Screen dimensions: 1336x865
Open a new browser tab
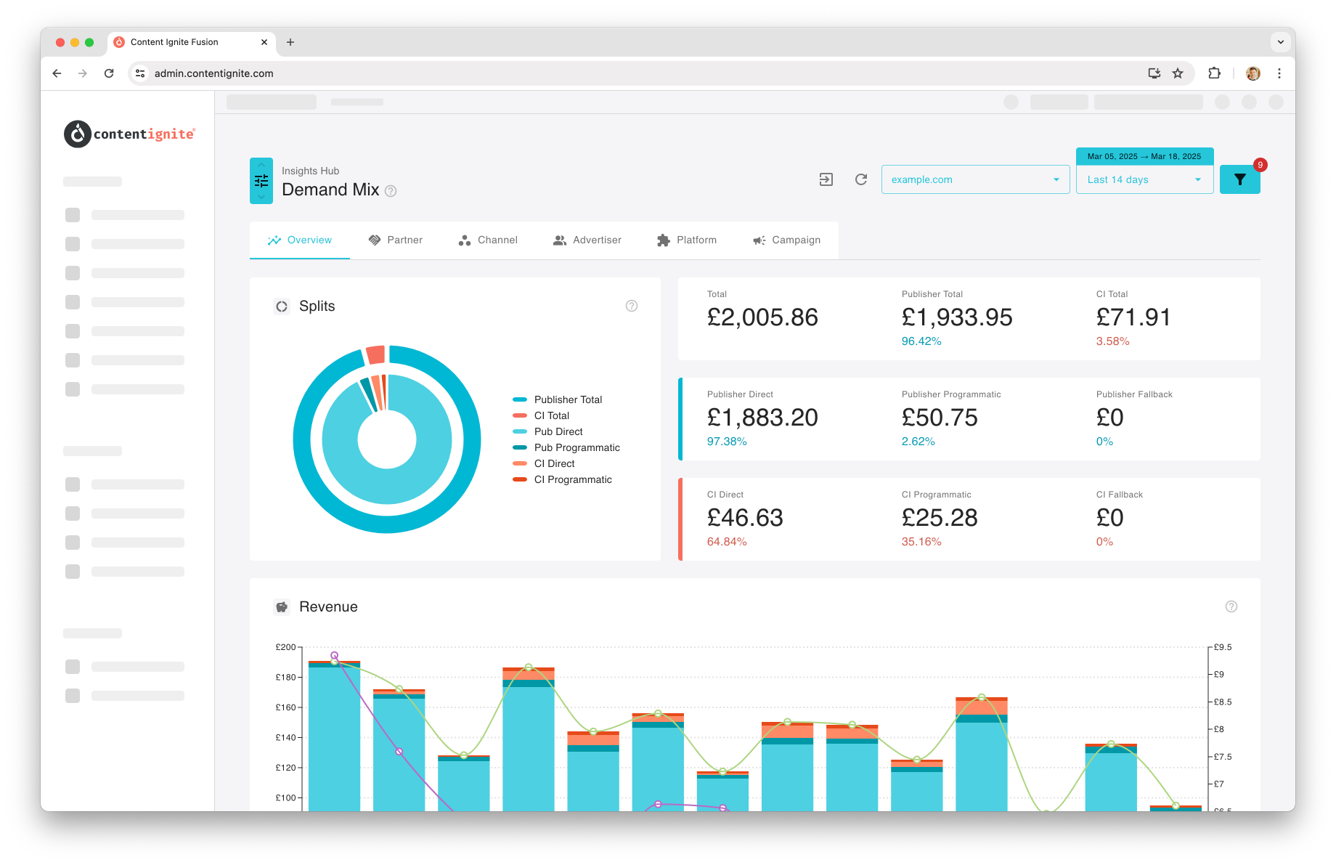(290, 42)
